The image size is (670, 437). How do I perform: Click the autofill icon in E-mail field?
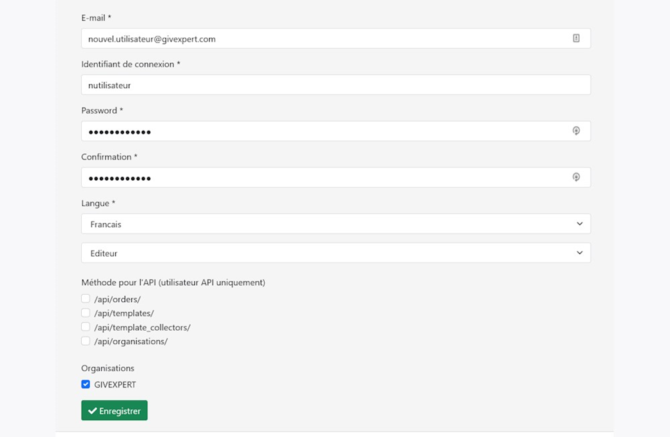point(576,39)
